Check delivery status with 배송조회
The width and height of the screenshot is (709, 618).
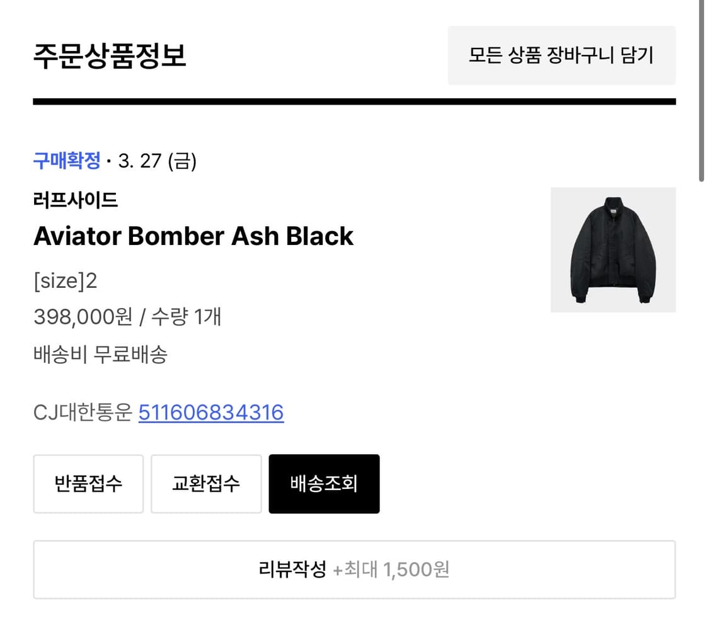(x=324, y=484)
